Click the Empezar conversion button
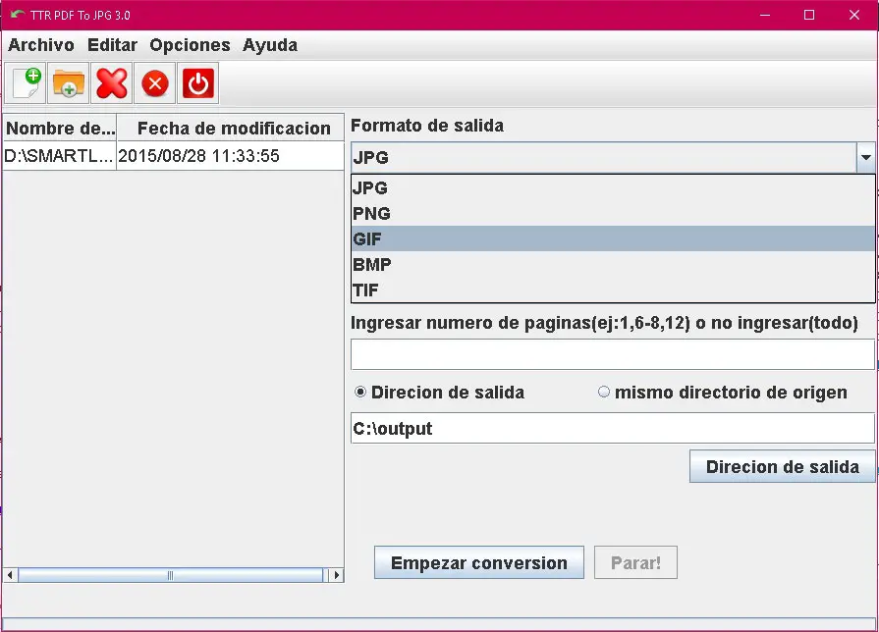Image resolution: width=879 pixels, height=632 pixels. point(478,563)
